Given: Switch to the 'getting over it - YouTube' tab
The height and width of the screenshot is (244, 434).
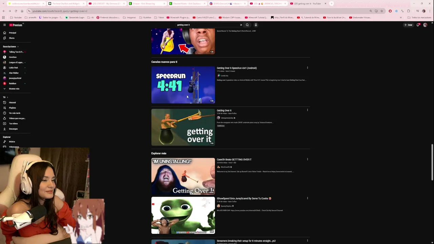Looking at the screenshot, I should tap(308, 4).
